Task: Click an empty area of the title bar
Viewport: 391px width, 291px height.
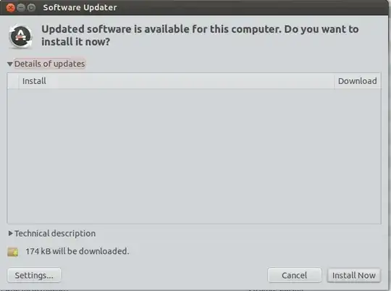Action: coord(249,7)
